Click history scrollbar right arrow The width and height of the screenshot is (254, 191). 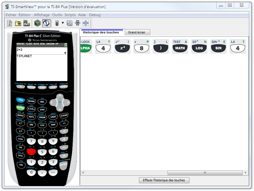point(246,173)
